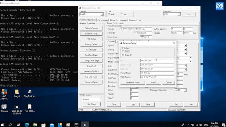The width and height of the screenshot is (226, 127).
Task: Open File Explorer from taskbar
Action: [x=35, y=125]
